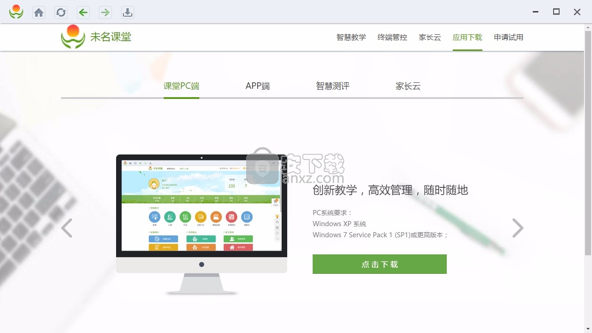The width and height of the screenshot is (592, 333).
Task: Click scrollbar up arrow
Action: click(x=588, y=27)
